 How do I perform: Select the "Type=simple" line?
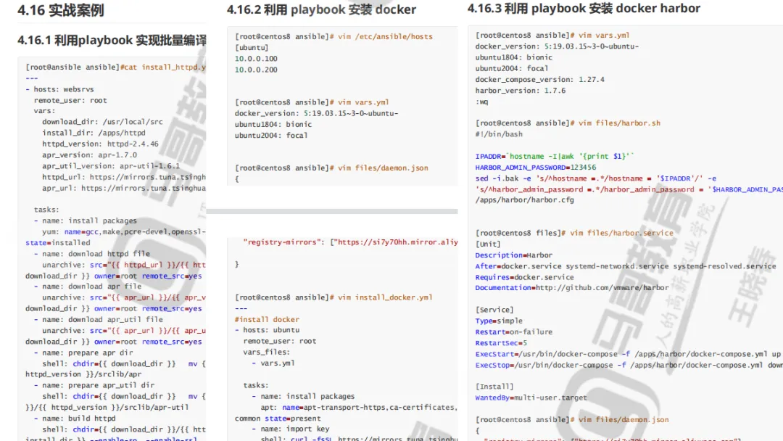click(499, 321)
